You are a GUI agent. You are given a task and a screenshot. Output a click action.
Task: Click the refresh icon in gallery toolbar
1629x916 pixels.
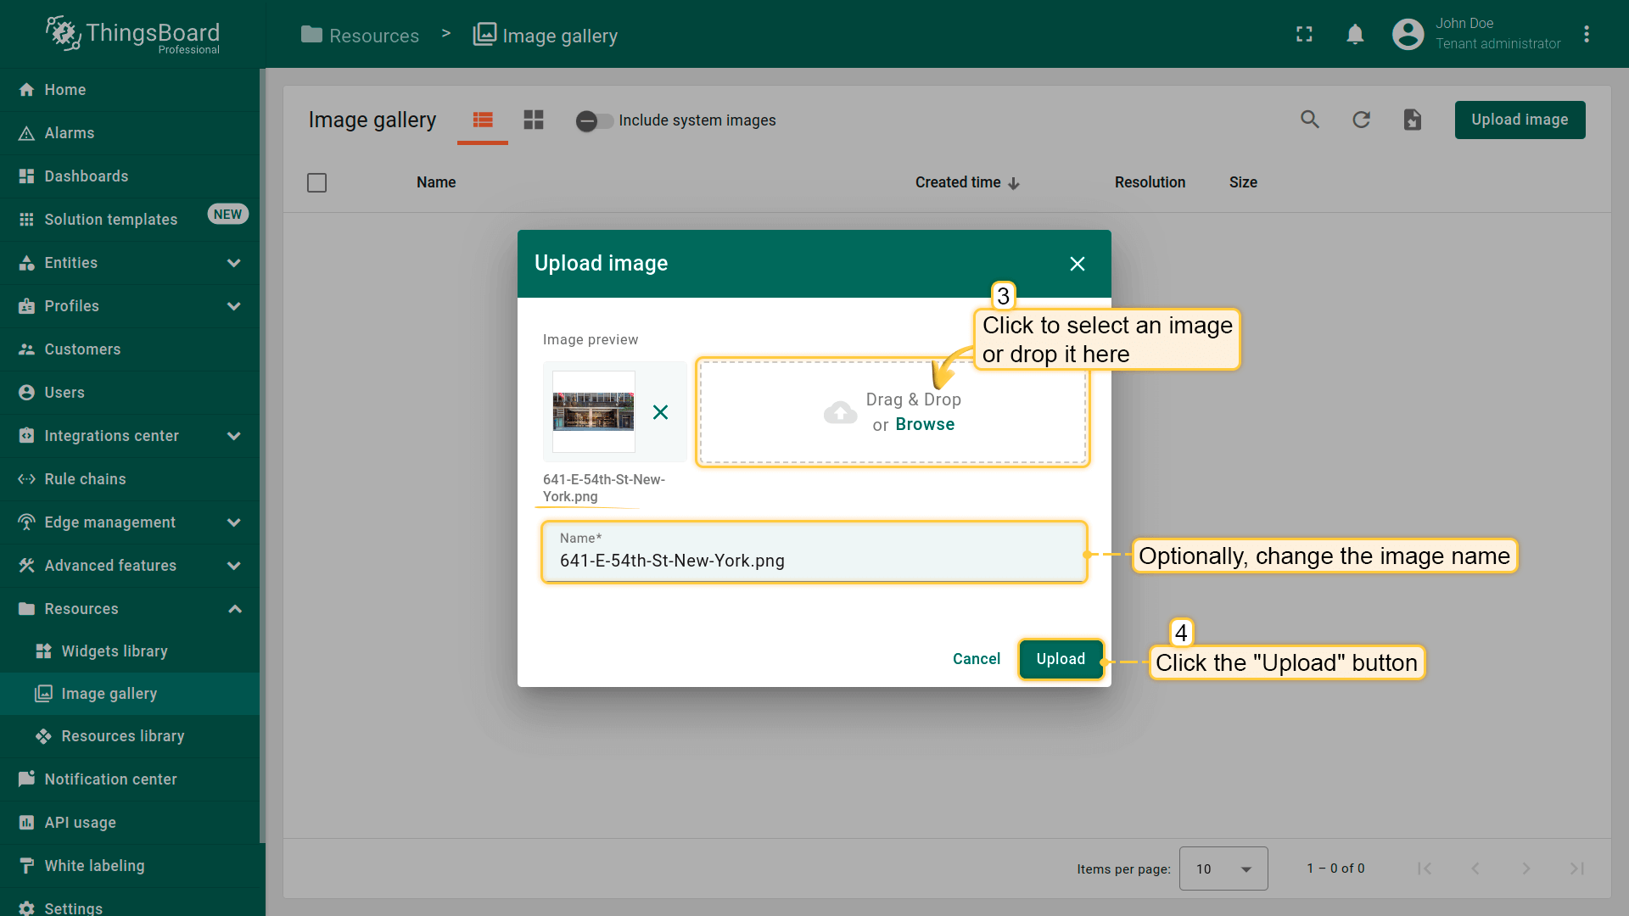point(1361,120)
